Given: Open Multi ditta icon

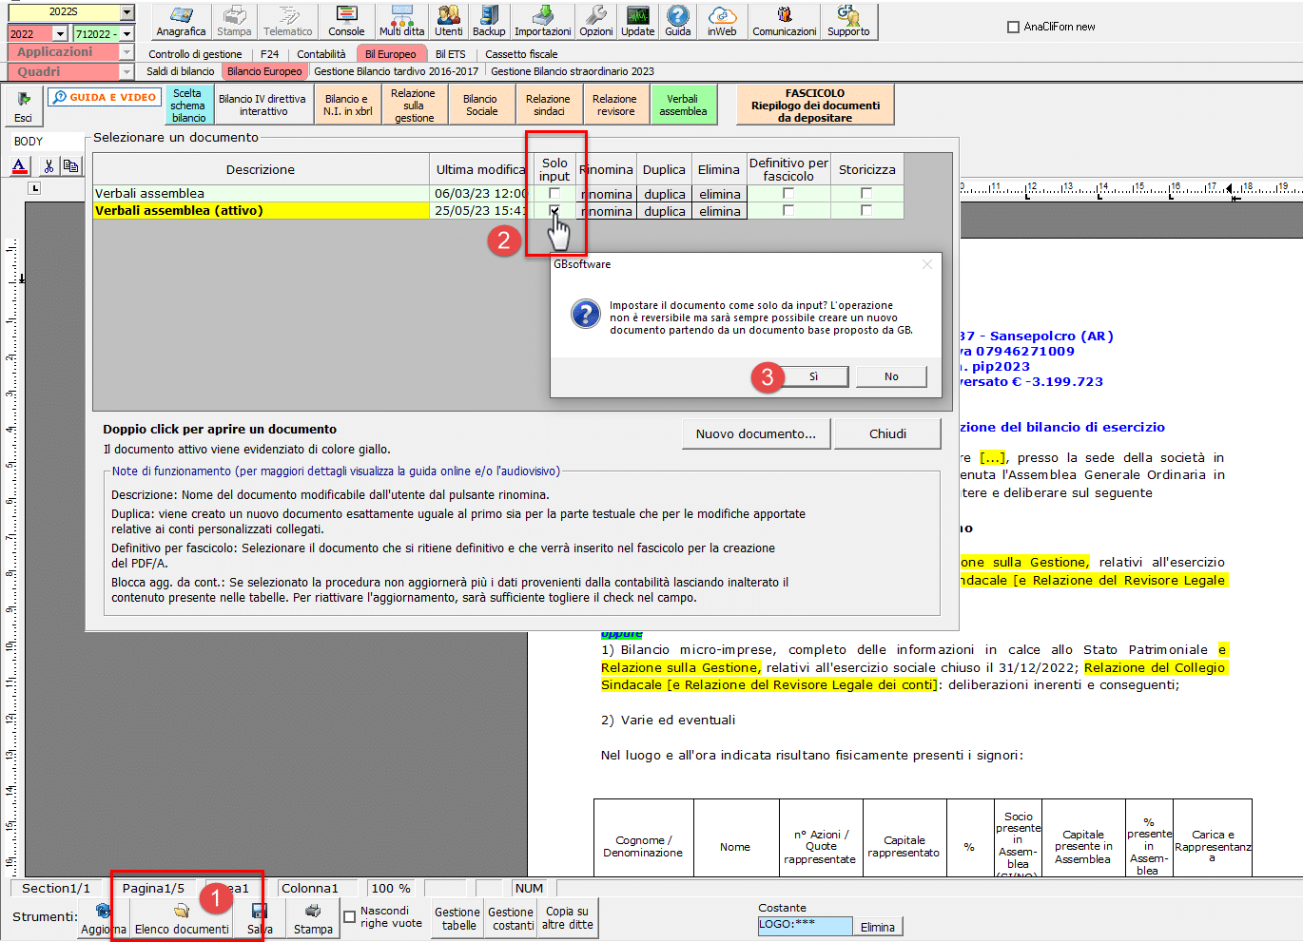Looking at the screenshot, I should [x=401, y=21].
